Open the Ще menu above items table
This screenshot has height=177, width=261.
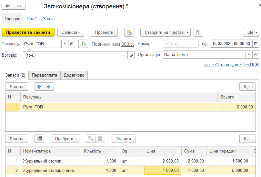[x=247, y=139]
